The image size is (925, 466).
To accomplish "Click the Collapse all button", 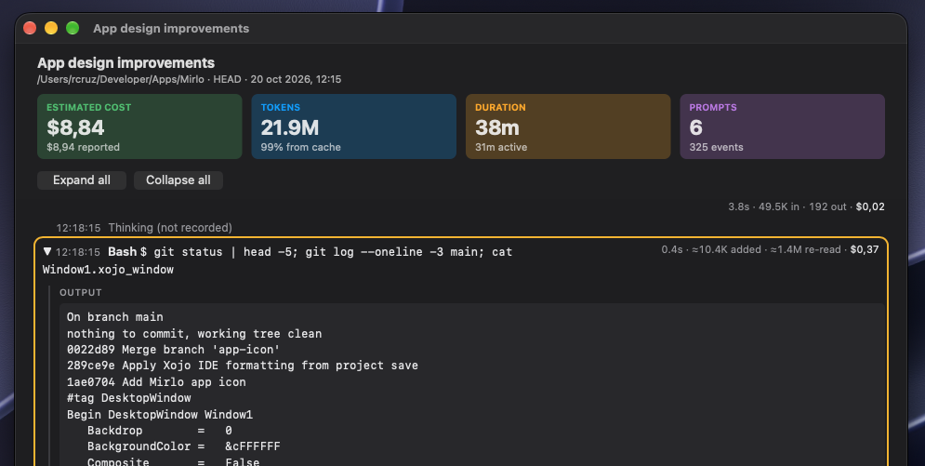I will click(178, 180).
